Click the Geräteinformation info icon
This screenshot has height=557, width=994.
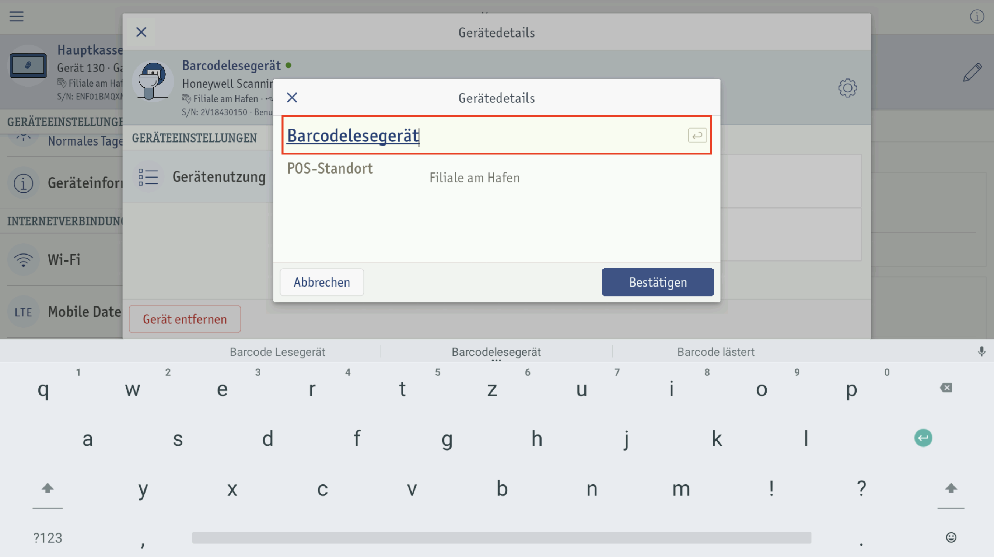[24, 183]
